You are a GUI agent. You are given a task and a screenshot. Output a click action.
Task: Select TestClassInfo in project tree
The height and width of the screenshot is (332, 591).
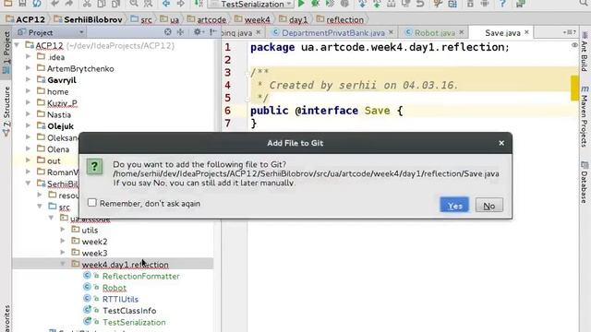[x=129, y=311]
